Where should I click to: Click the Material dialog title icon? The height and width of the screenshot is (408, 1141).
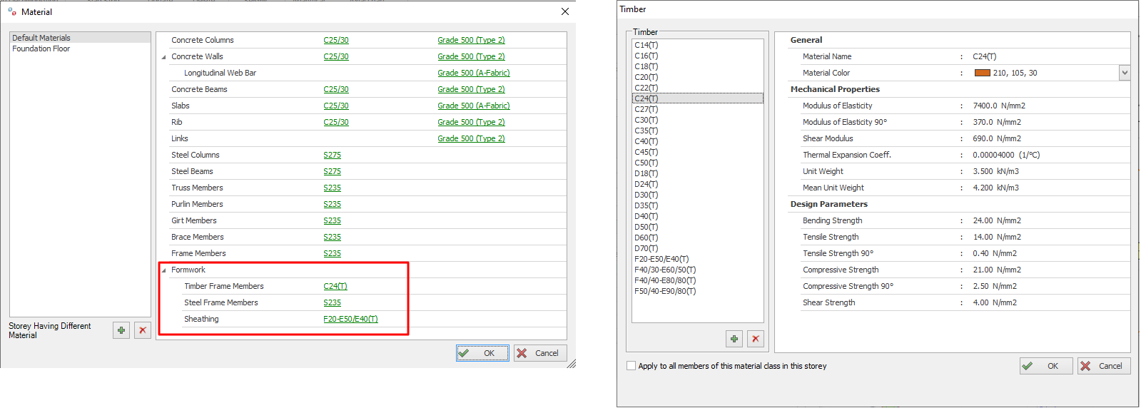click(12, 11)
